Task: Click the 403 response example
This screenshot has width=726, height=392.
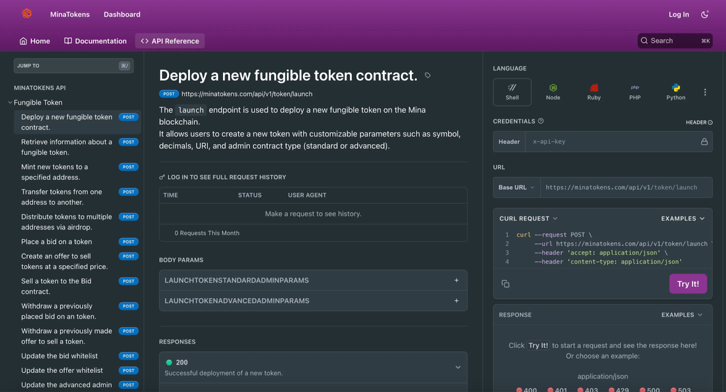Action: [588, 389]
